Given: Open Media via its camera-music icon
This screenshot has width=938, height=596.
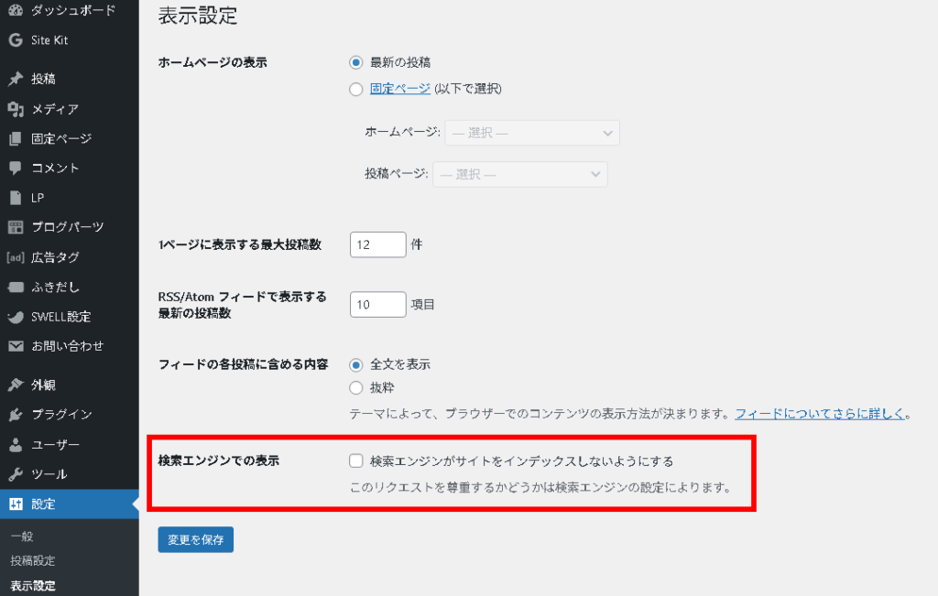Looking at the screenshot, I should click(x=15, y=109).
